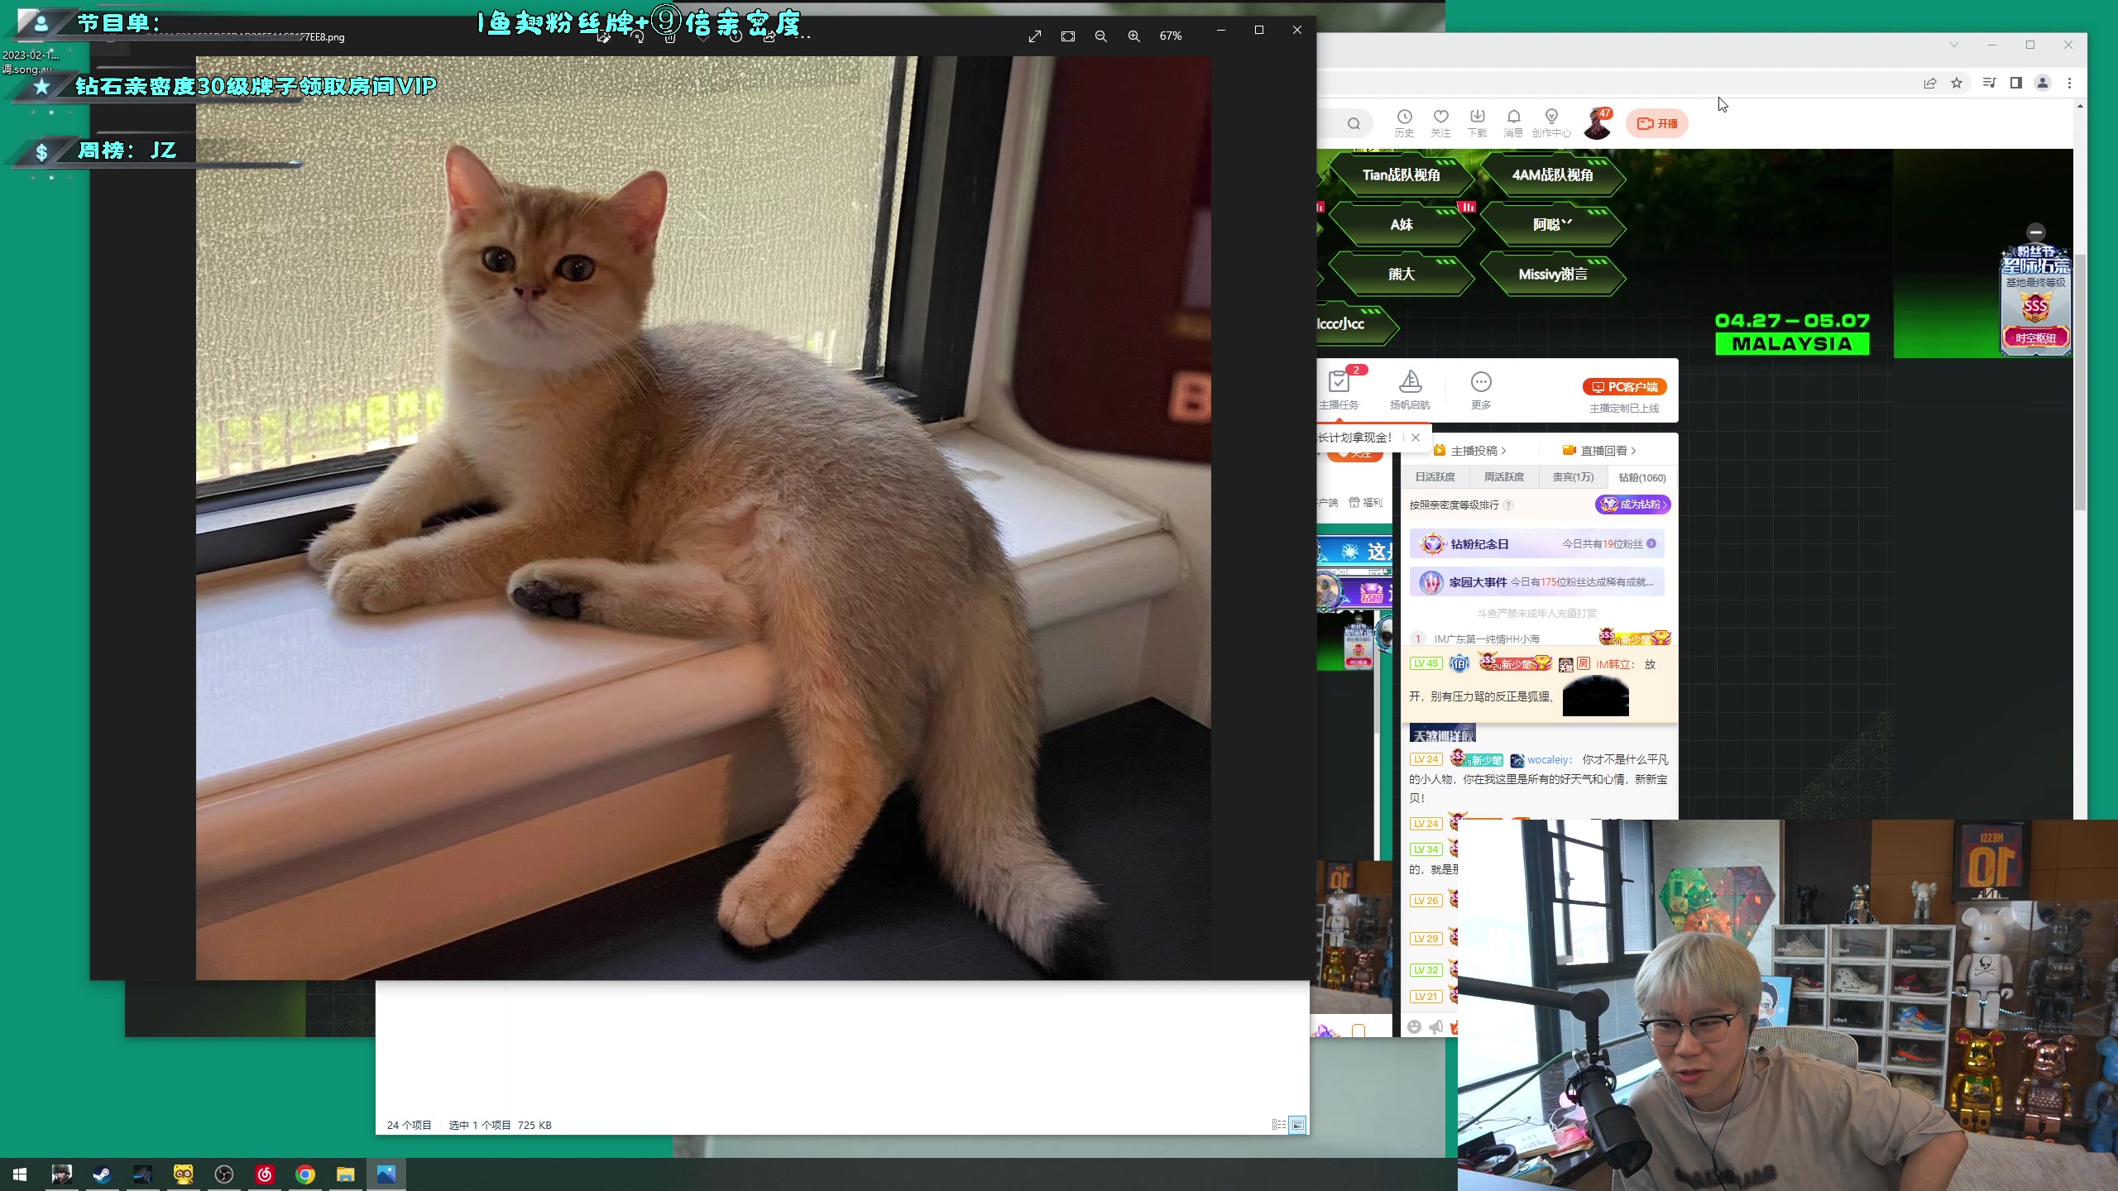This screenshot has height=1191, width=2118.
Task: Open Google Chrome from the taskbar
Action: [x=305, y=1174]
